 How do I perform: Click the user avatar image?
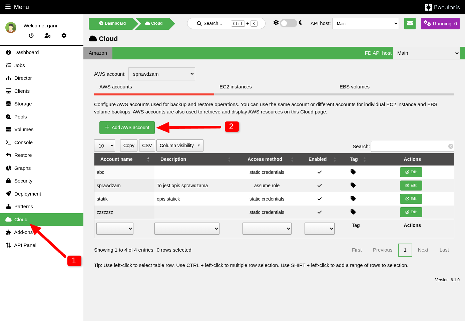click(11, 28)
